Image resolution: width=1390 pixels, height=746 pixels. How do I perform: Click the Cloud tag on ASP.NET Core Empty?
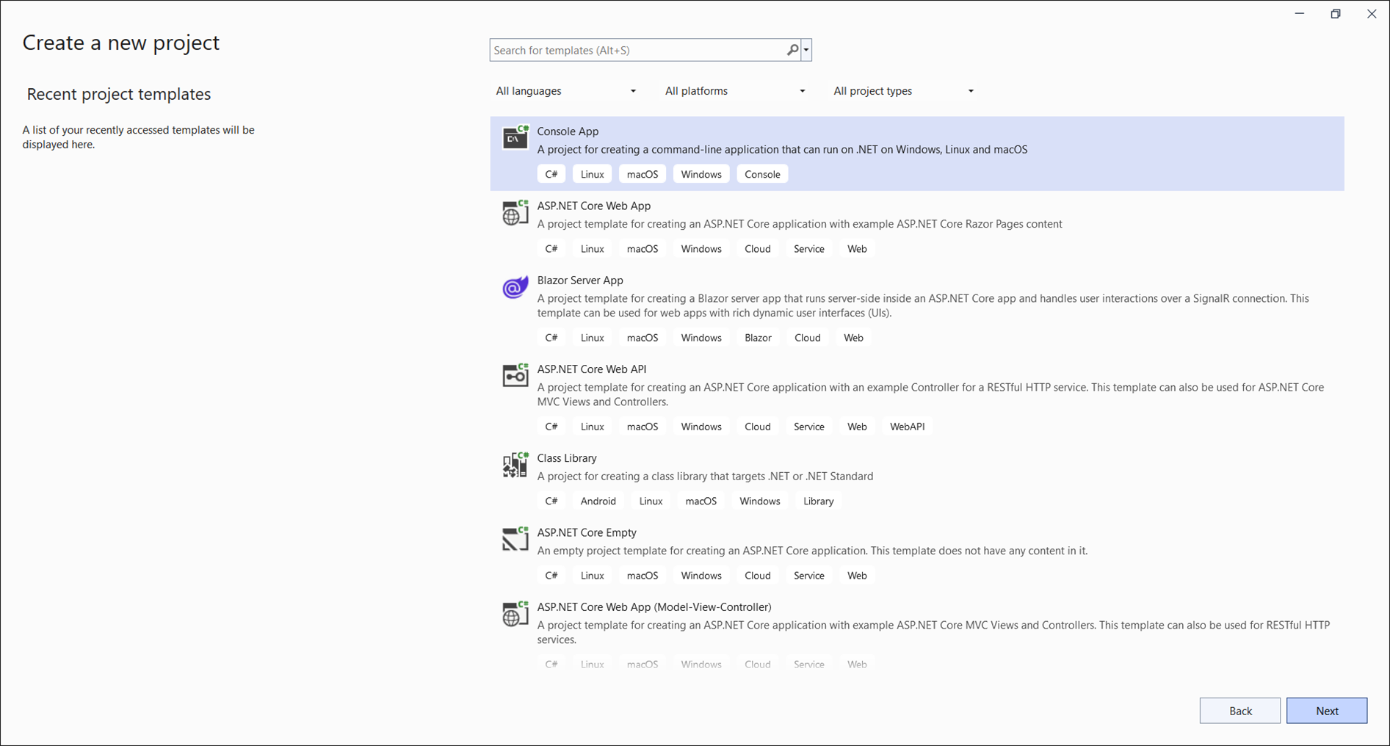coord(757,576)
